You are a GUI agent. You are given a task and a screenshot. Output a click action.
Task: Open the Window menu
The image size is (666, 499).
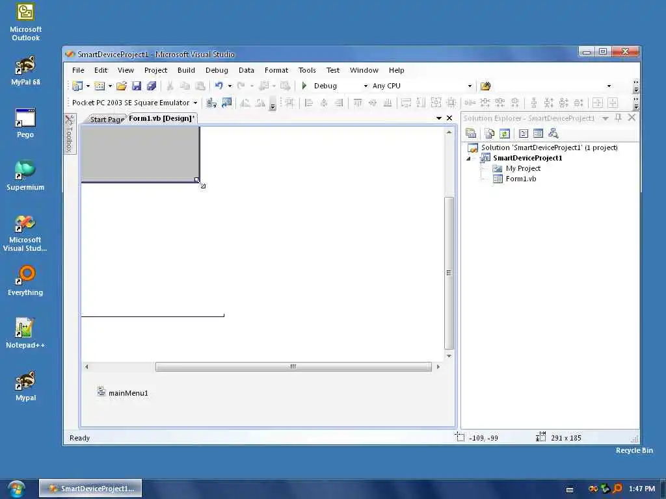point(364,70)
